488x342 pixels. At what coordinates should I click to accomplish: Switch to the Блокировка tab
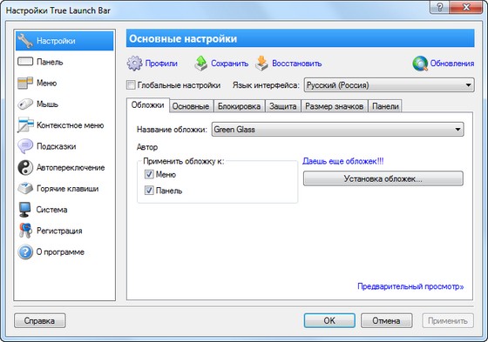click(x=239, y=106)
